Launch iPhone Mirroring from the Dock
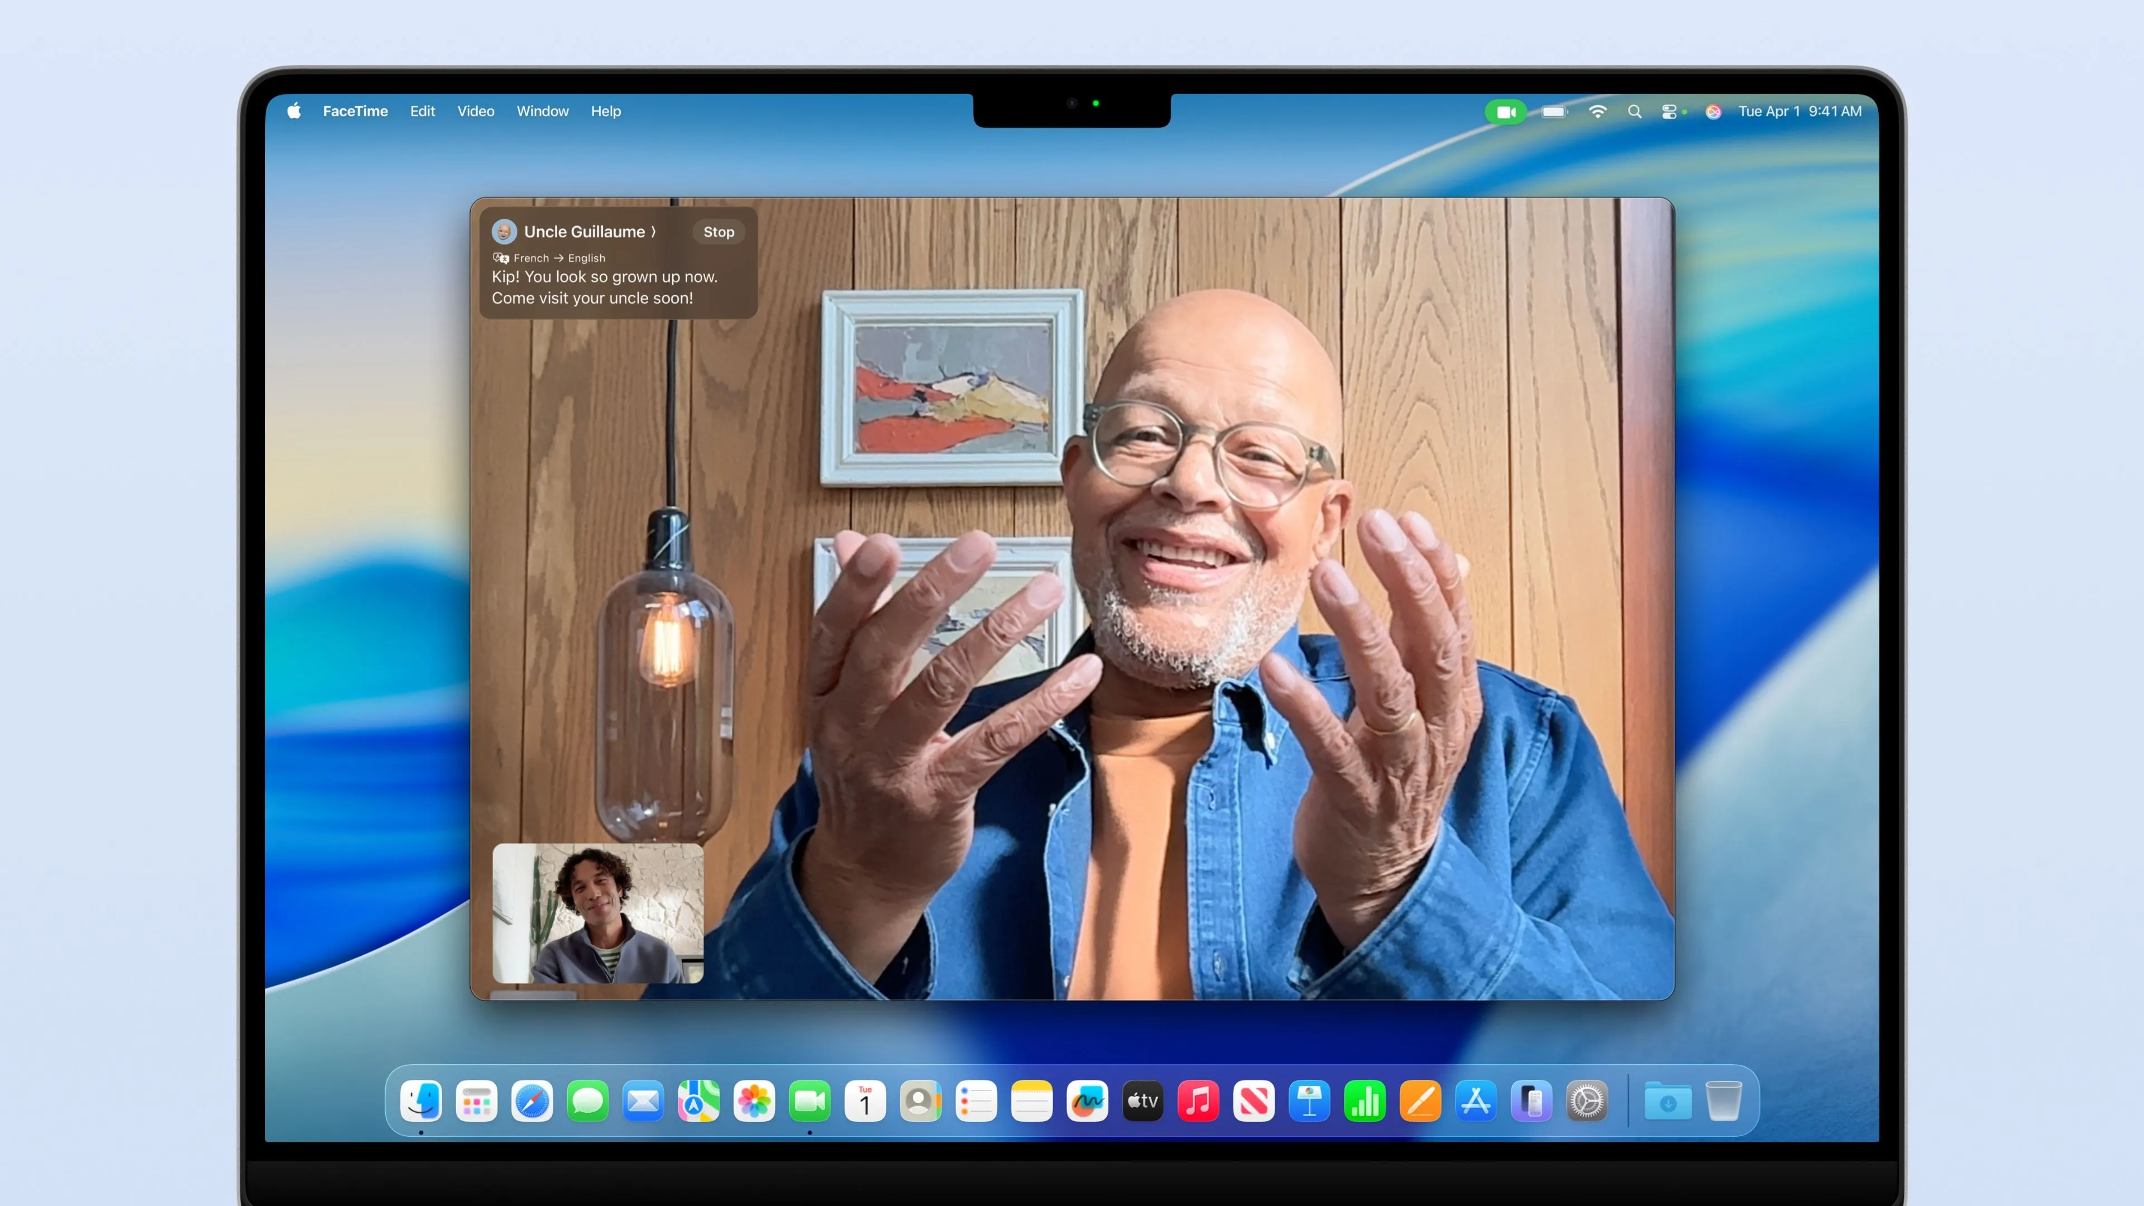2144x1206 pixels. pos(1532,1102)
